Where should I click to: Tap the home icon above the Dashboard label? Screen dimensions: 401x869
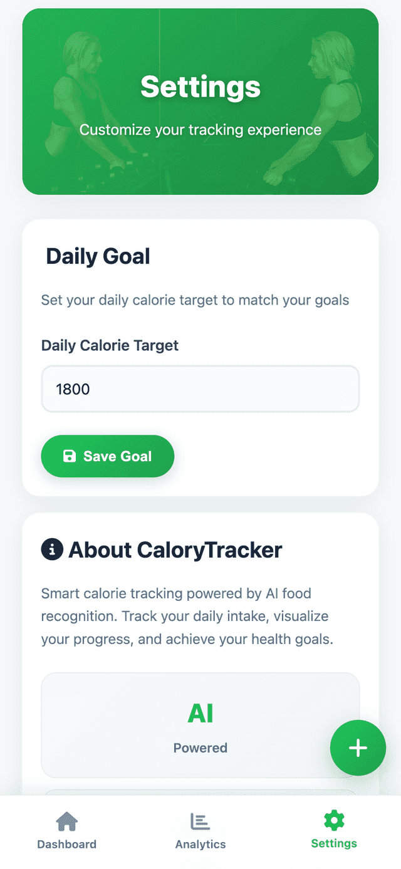[x=67, y=820]
